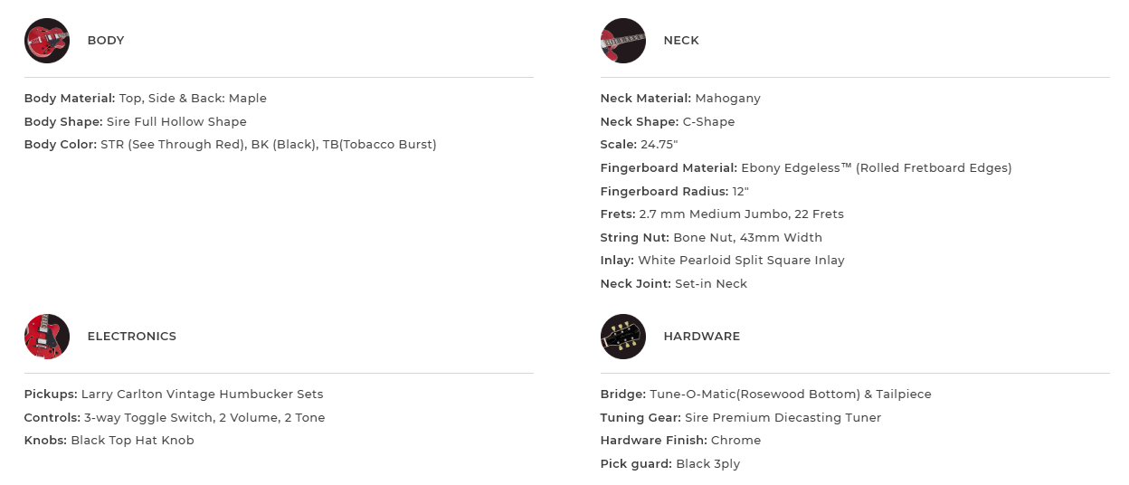Image resolution: width=1129 pixels, height=485 pixels.
Task: Click the Controls 3-way Toggle Switch line
Action: [x=175, y=418]
